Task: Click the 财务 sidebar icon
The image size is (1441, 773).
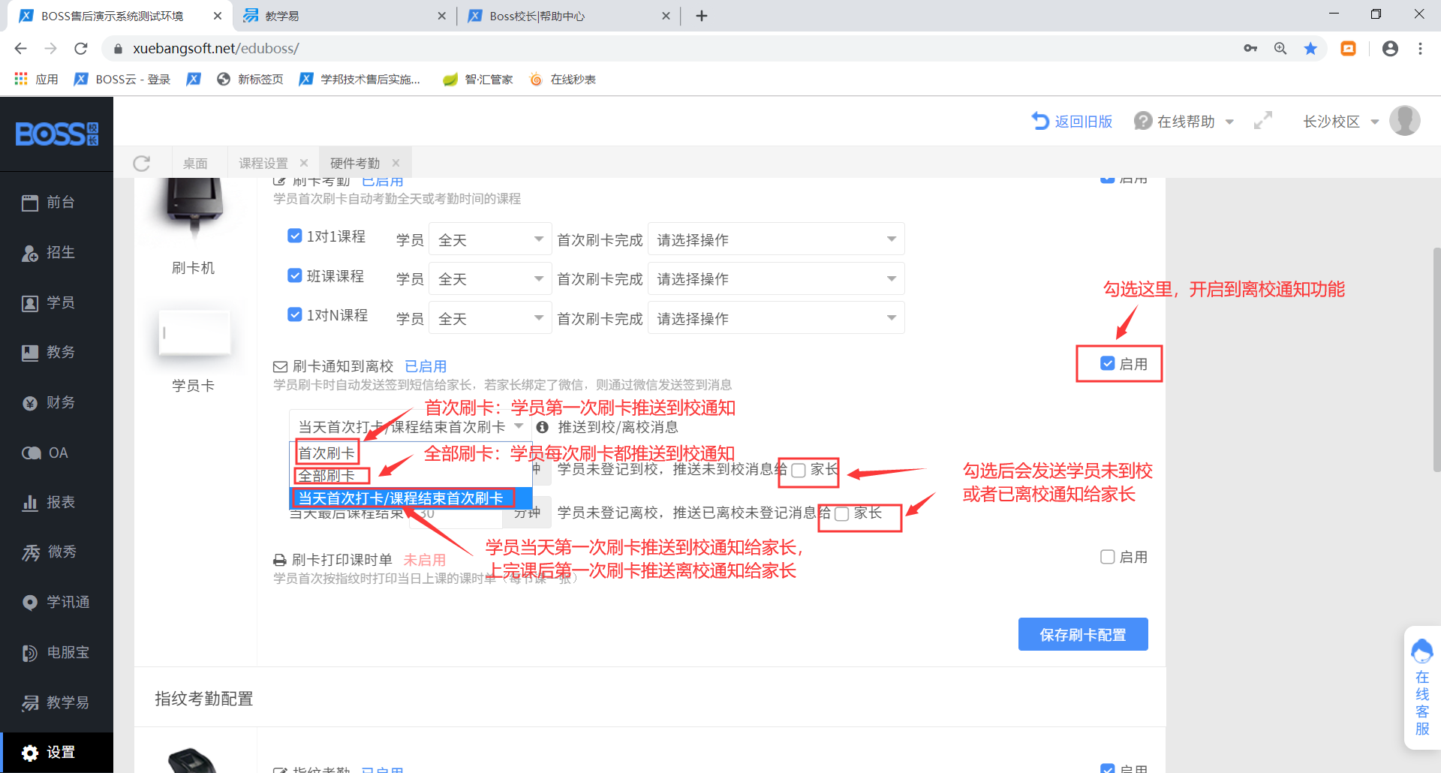Action: click(30, 403)
